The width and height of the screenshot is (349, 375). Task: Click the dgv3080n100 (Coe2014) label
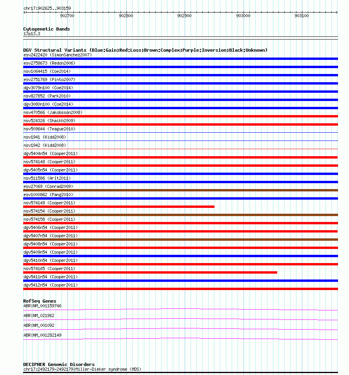(x=48, y=104)
